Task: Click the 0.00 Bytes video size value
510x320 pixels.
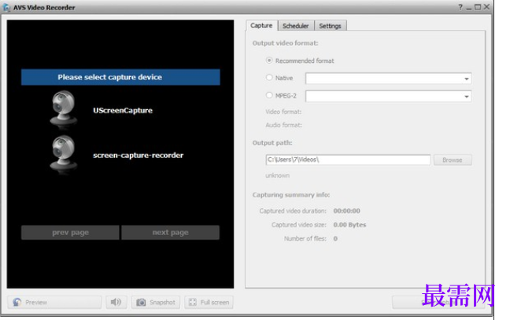Action: pyautogui.click(x=349, y=225)
